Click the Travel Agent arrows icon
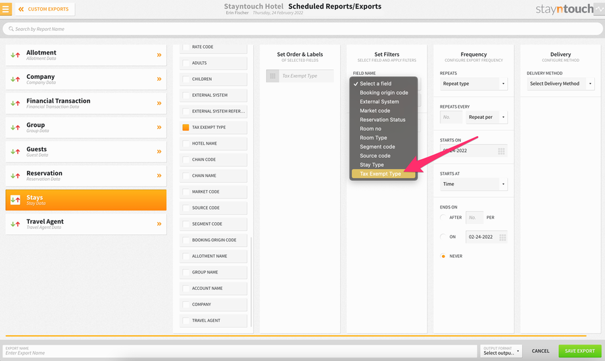605x361 pixels. [x=15, y=224]
